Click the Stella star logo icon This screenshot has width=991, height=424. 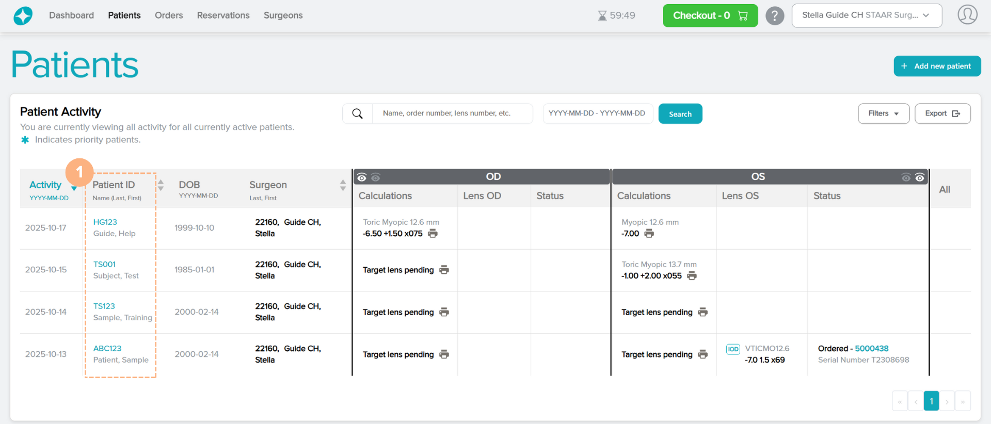(23, 15)
